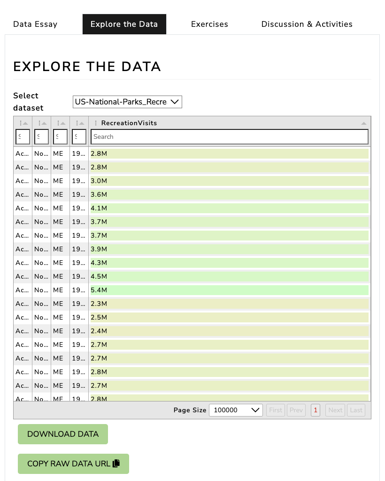Viewport: 385px width, 481px height.
Task: Open the Exercises tab
Action: tap(209, 24)
